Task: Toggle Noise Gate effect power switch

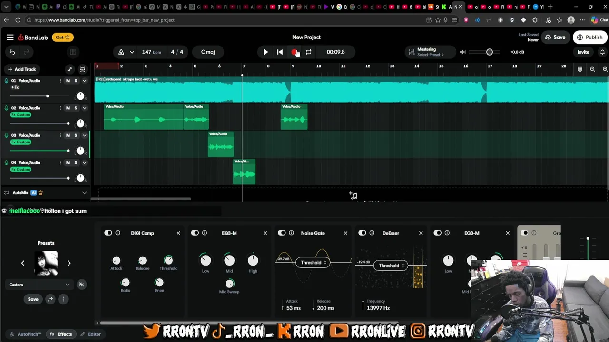Action: click(x=282, y=233)
